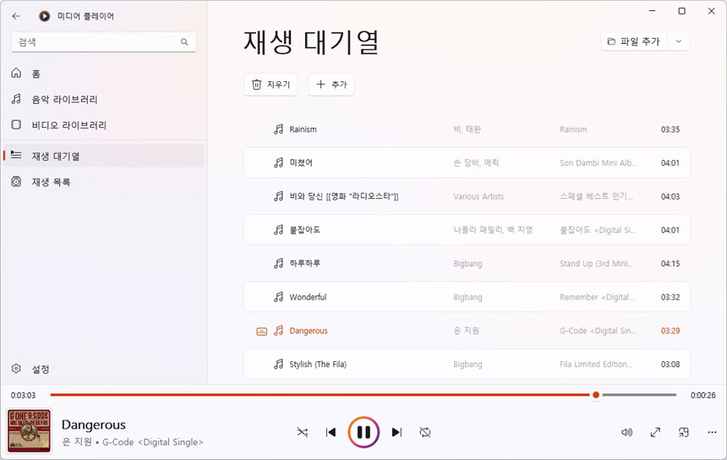The image size is (727, 460).
Task: Click the back arrow in title bar
Action: pos(16,16)
